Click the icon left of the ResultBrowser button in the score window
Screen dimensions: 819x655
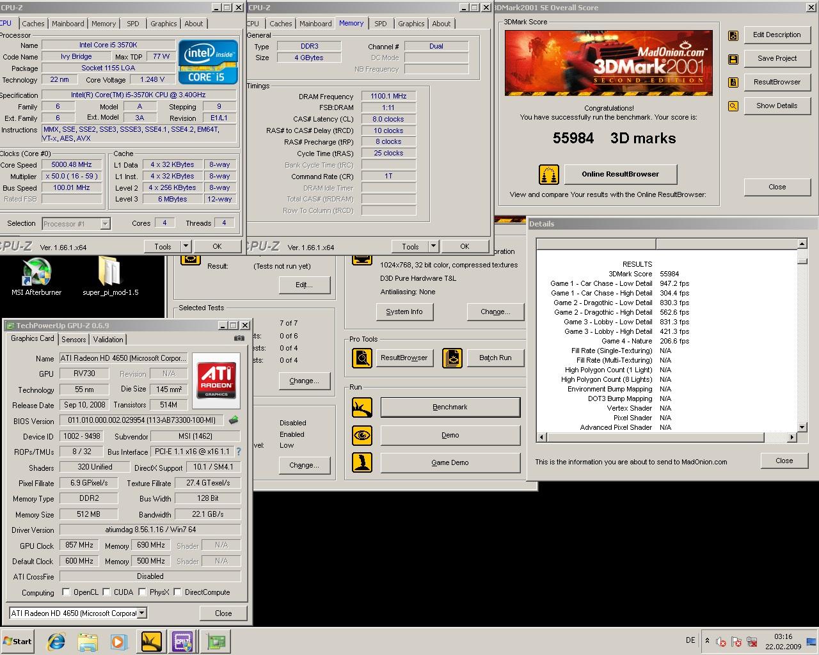733,83
